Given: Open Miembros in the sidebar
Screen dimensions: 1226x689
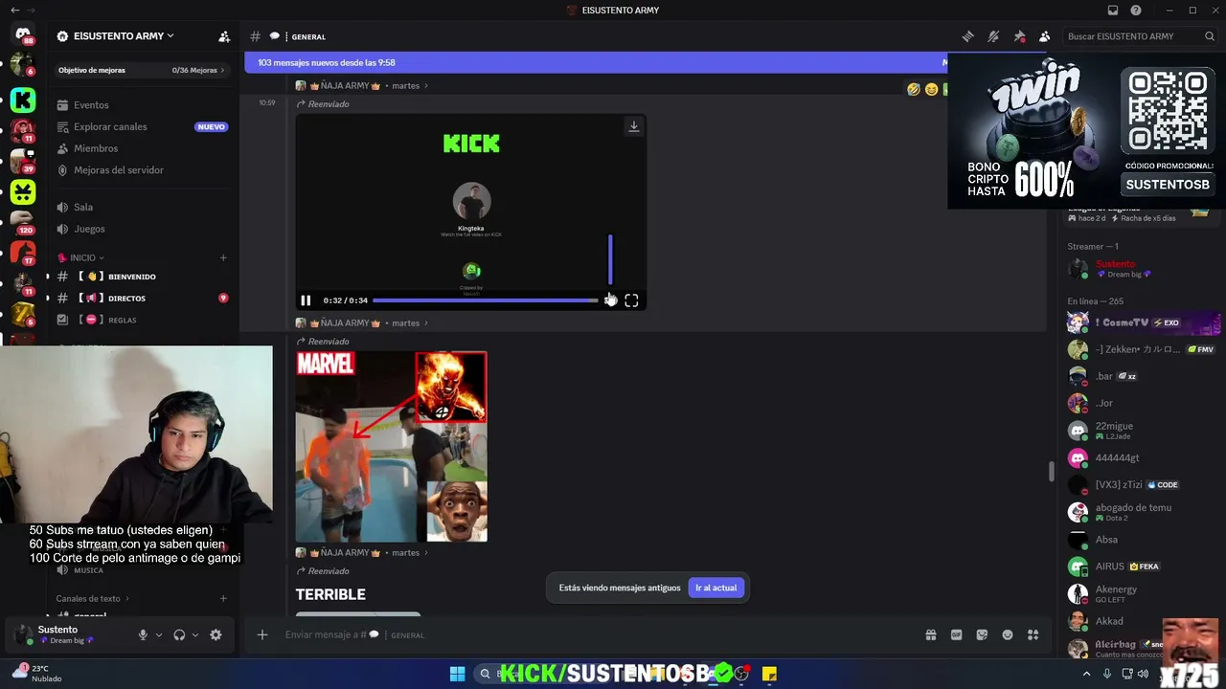Looking at the screenshot, I should pos(143,148).
